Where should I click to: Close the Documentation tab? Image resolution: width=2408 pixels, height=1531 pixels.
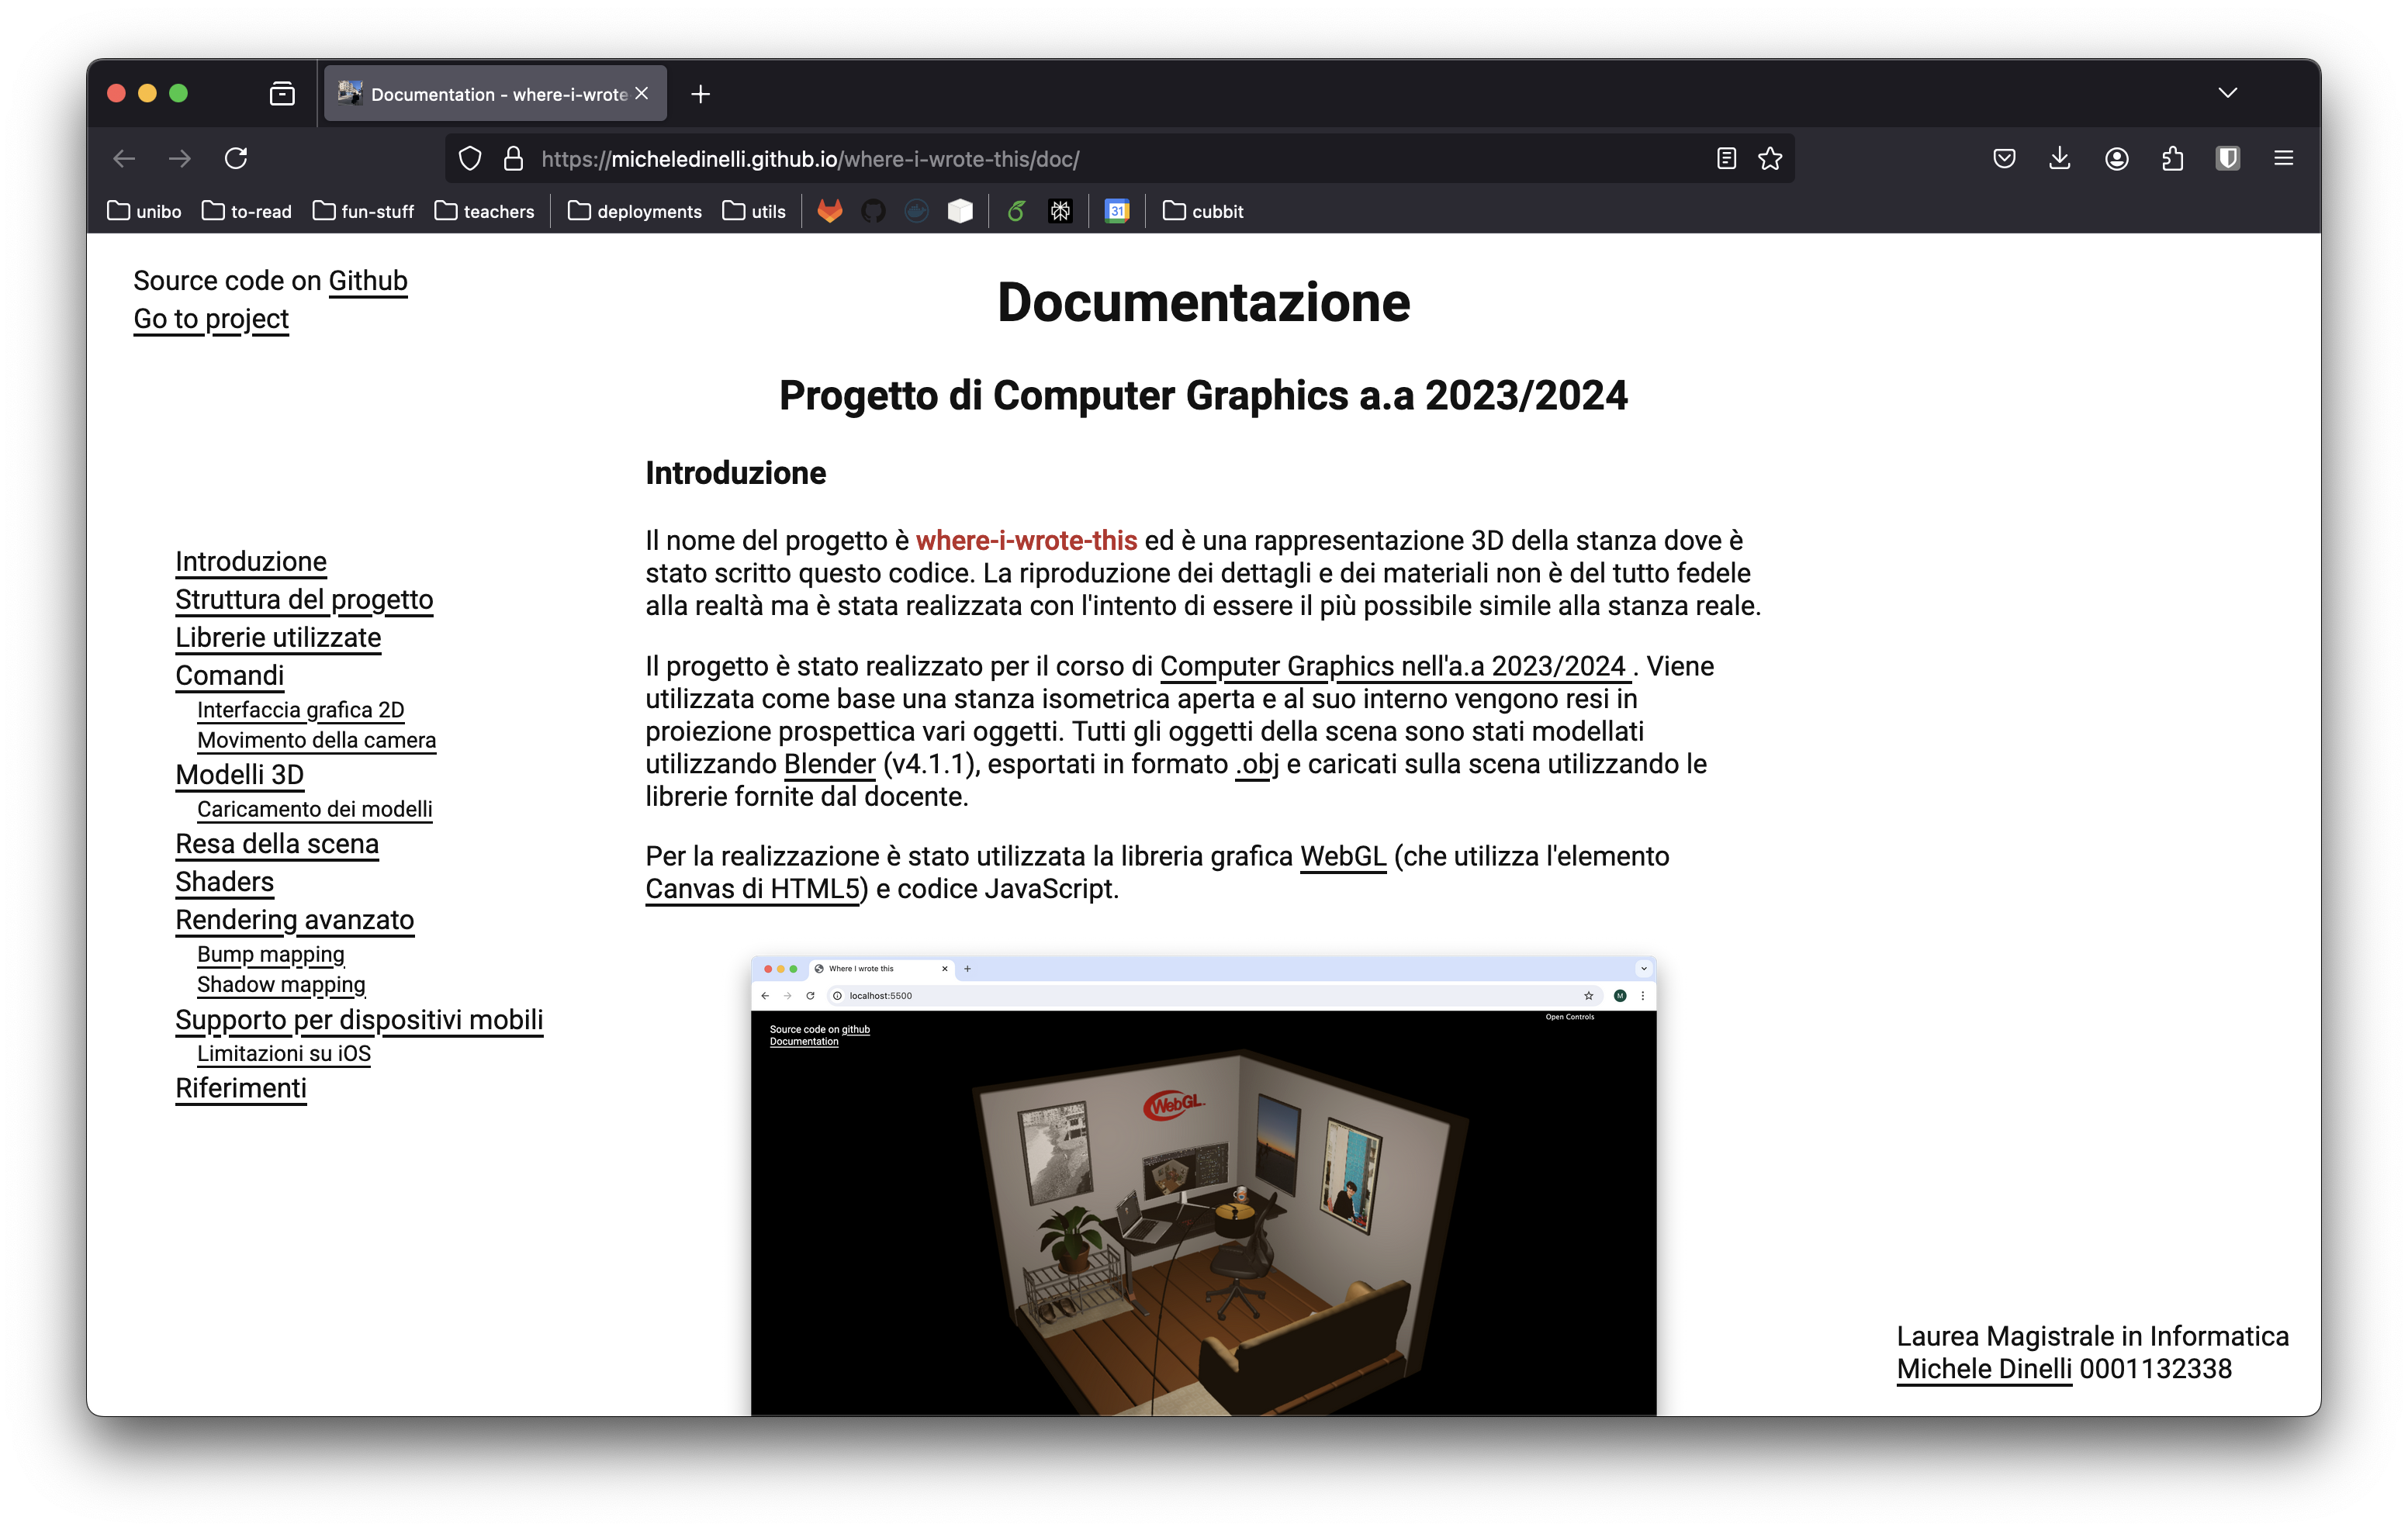[x=642, y=93]
